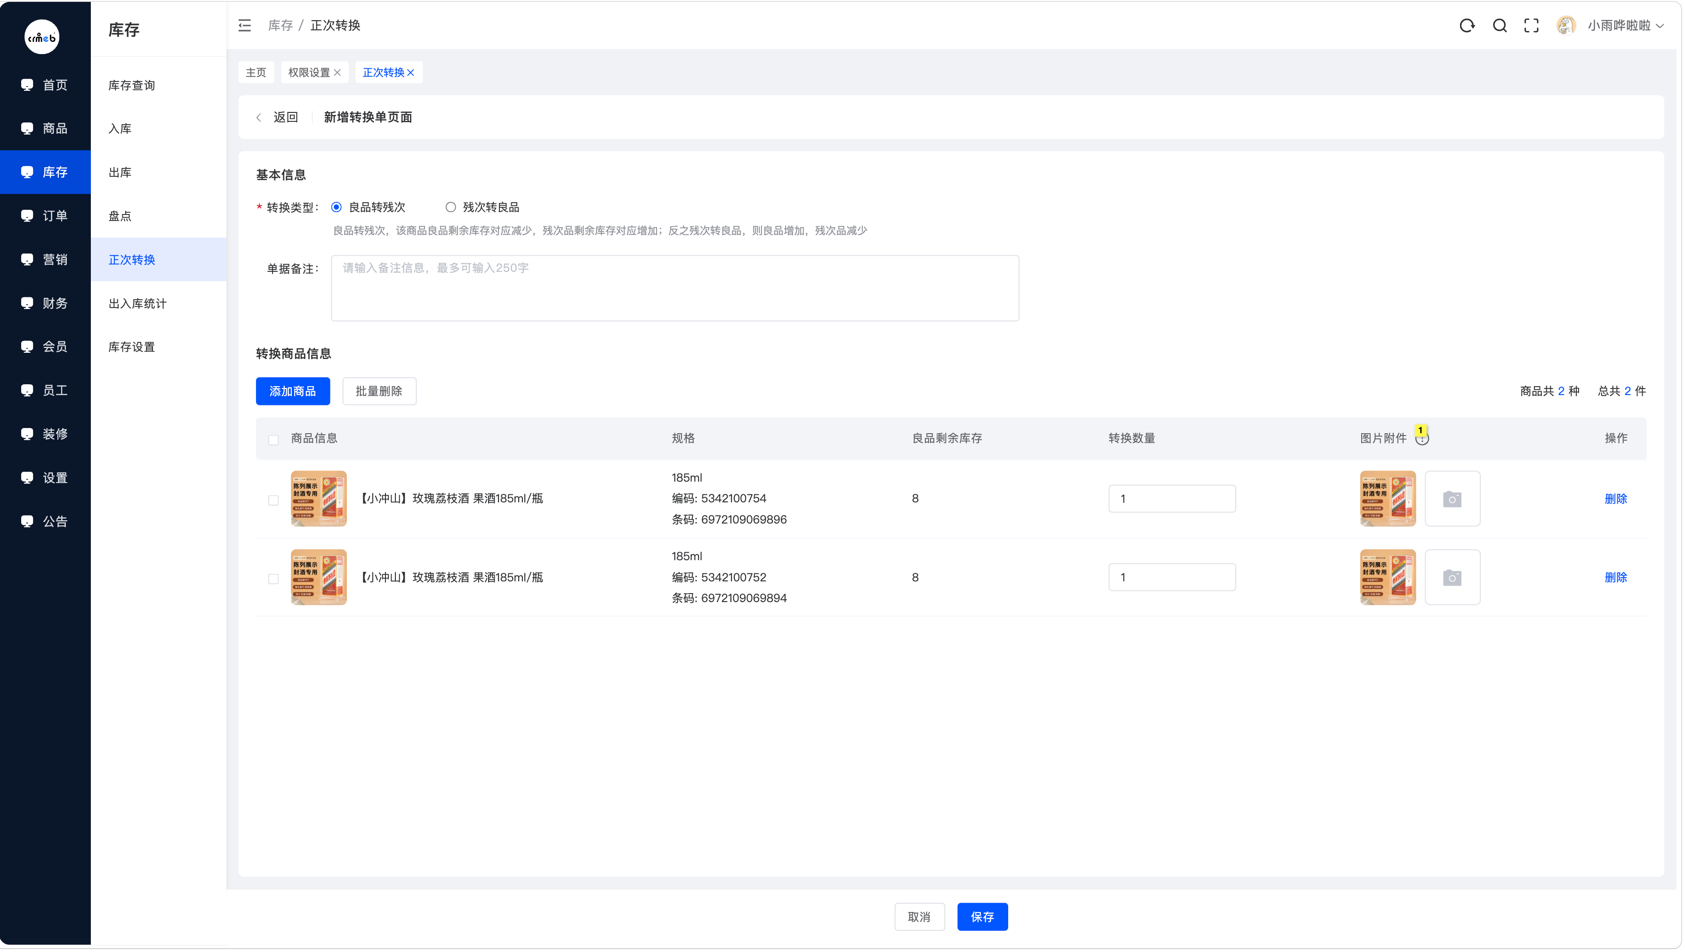This screenshot has width=1685, height=952.
Task: Check the first product row checkbox
Action: [273, 500]
